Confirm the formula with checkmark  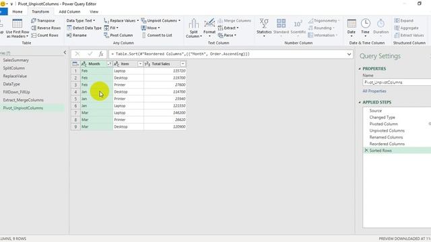click(x=90, y=54)
